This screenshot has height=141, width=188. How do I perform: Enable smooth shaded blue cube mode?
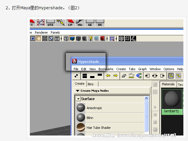tap(72, 39)
